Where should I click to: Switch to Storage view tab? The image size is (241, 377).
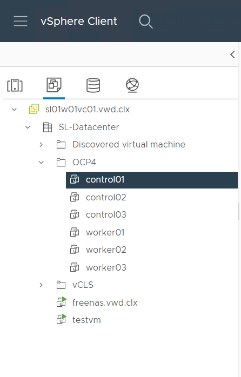93,85
